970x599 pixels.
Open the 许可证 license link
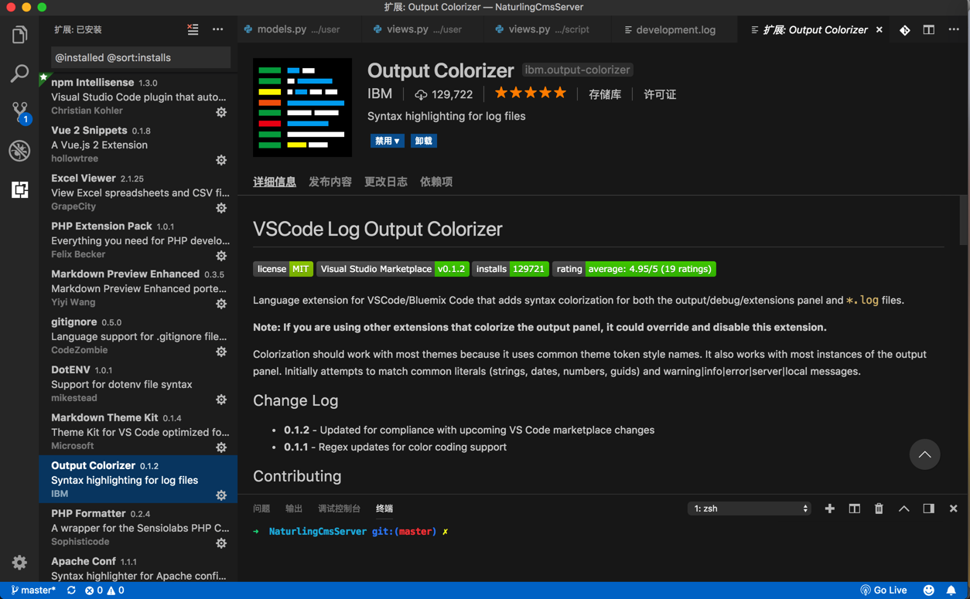(x=660, y=94)
